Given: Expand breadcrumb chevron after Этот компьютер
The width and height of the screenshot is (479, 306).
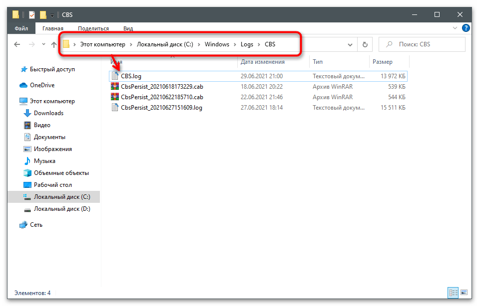Looking at the screenshot, I should click(x=131, y=45).
